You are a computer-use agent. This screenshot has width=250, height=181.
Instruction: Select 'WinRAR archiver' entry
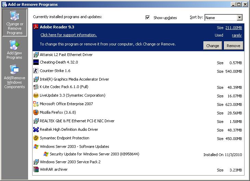coord(138,169)
